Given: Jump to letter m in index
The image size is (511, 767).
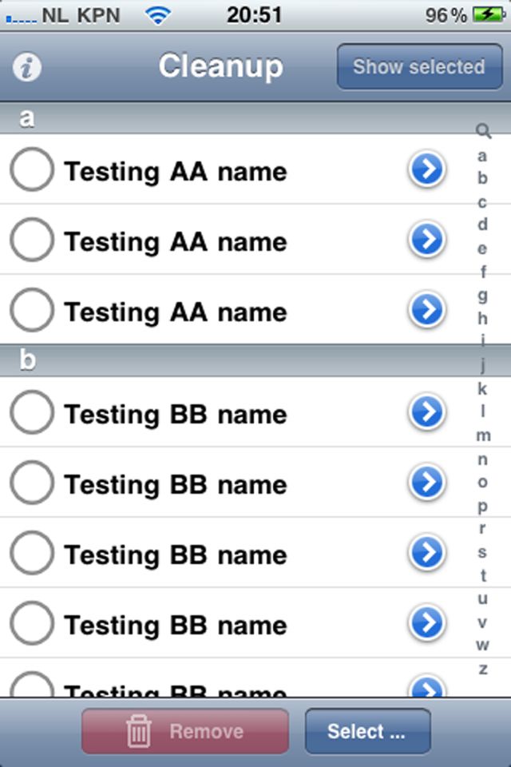Looking at the screenshot, I should coord(483,435).
